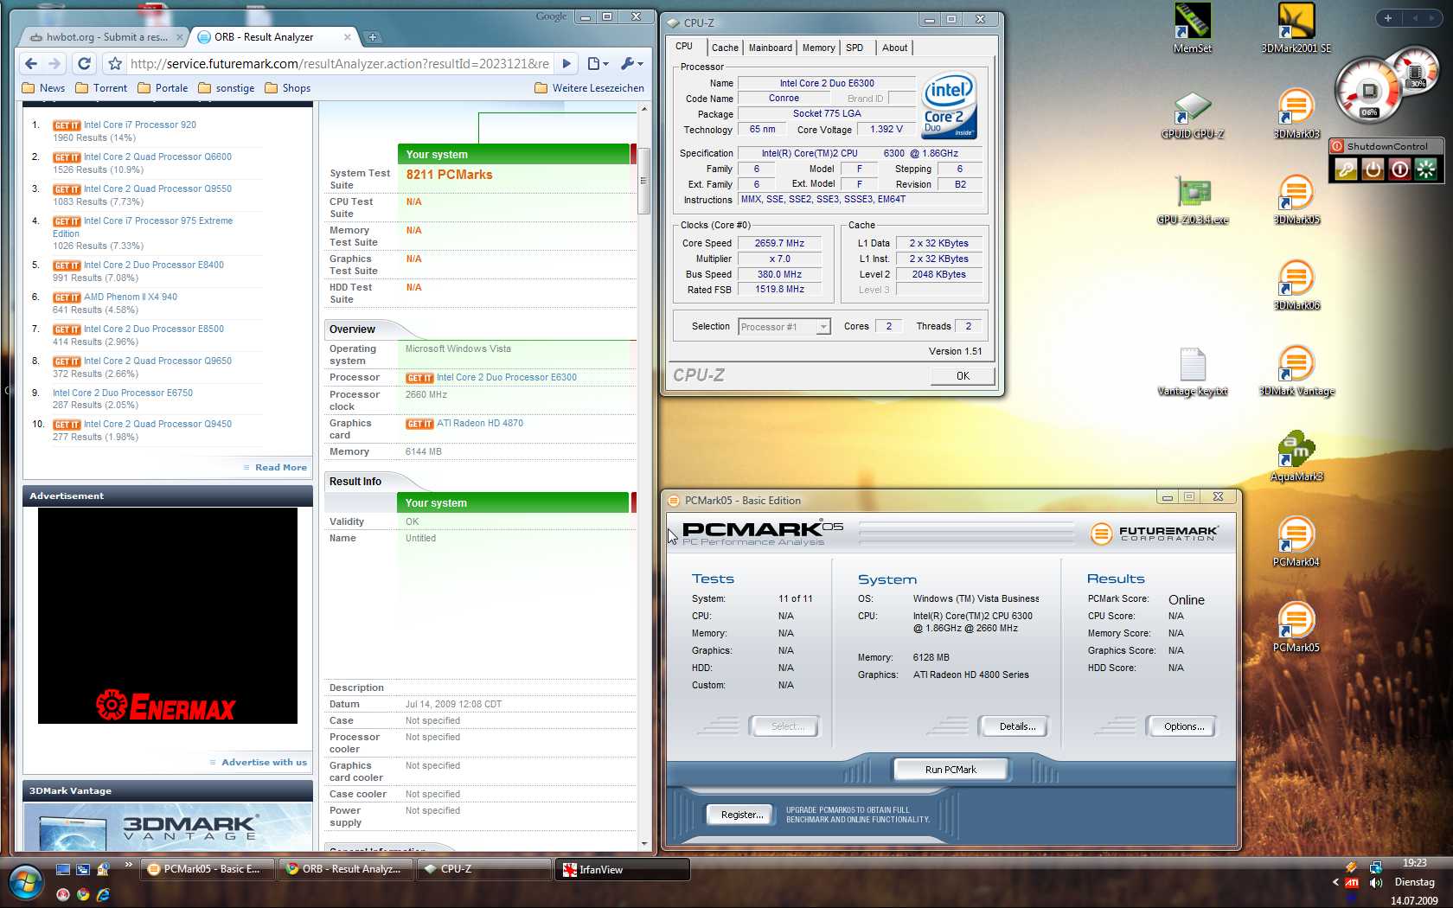Open the PCMark05 desktop shortcut

pos(1296,628)
